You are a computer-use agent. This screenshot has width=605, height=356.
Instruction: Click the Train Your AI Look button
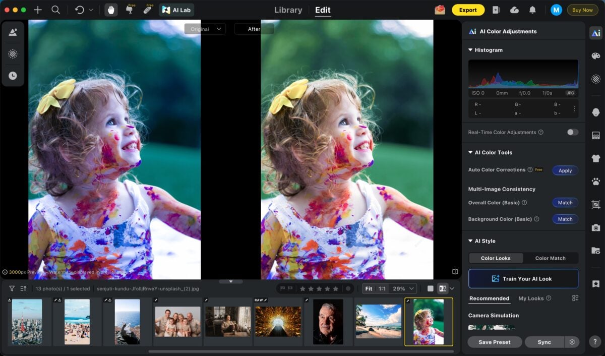(523, 278)
